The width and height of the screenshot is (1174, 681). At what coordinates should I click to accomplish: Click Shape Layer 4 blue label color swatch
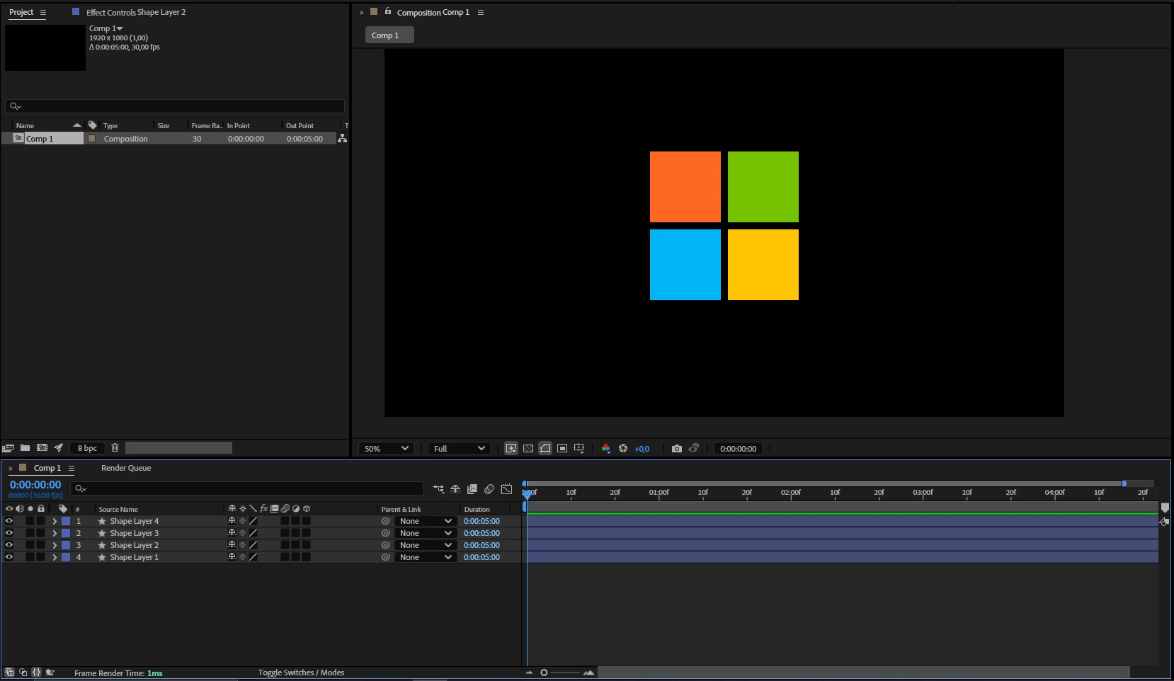pos(66,521)
